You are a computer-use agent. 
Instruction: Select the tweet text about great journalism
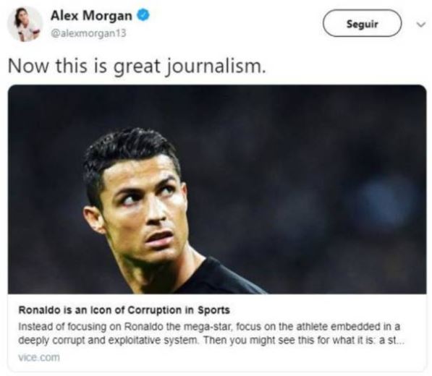pyautogui.click(x=137, y=67)
